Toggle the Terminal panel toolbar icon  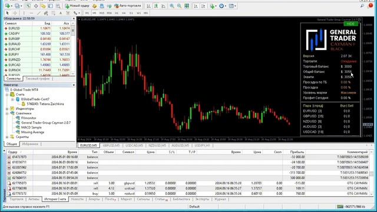[51, 6]
